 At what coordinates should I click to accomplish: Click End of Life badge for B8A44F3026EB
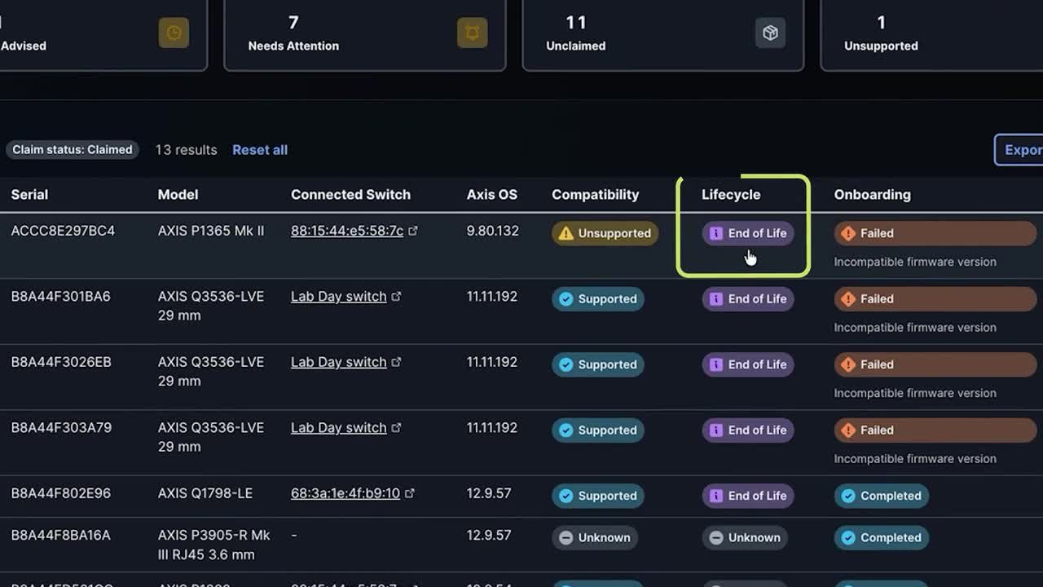748,364
